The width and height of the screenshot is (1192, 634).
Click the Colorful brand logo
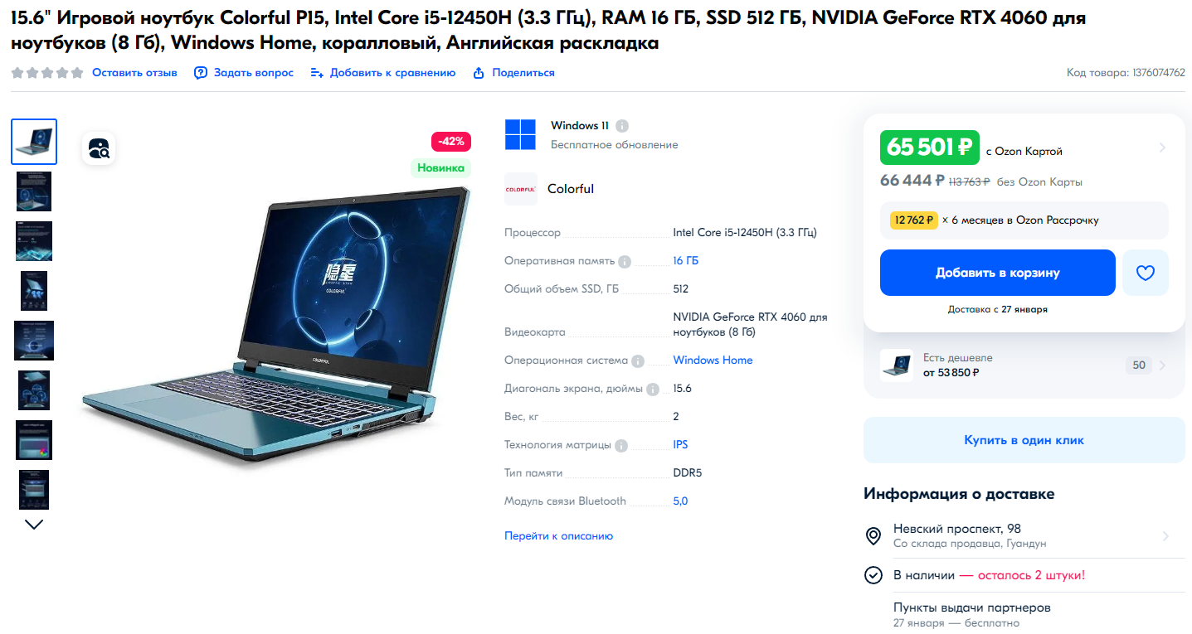[521, 189]
